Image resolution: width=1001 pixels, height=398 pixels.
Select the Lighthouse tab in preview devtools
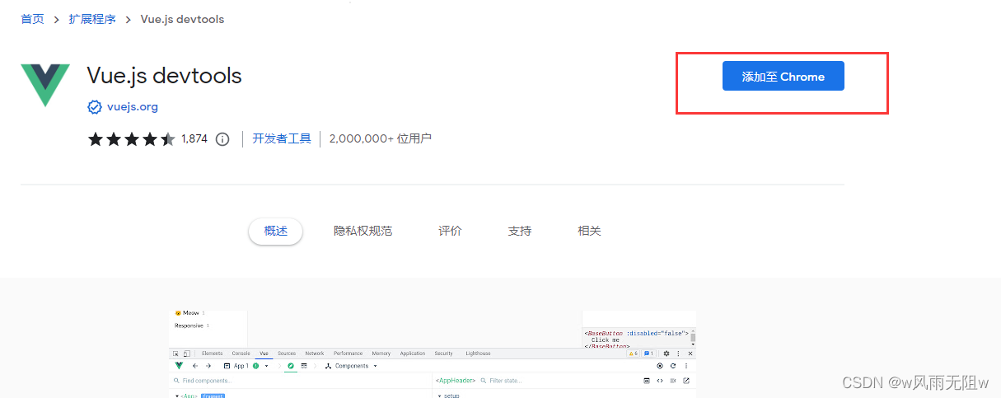pos(478,354)
